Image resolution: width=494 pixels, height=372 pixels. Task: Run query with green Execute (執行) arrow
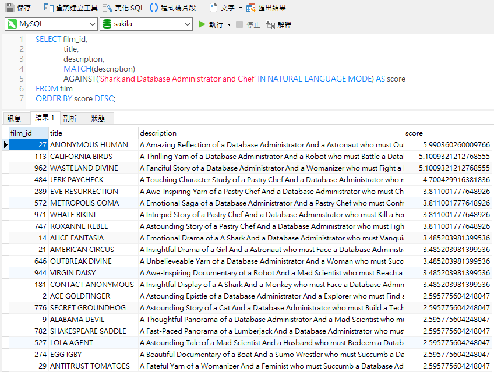click(x=202, y=24)
